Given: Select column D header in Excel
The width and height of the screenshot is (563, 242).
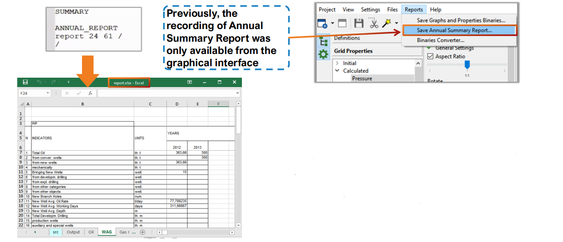Looking at the screenshot, I should (177, 104).
